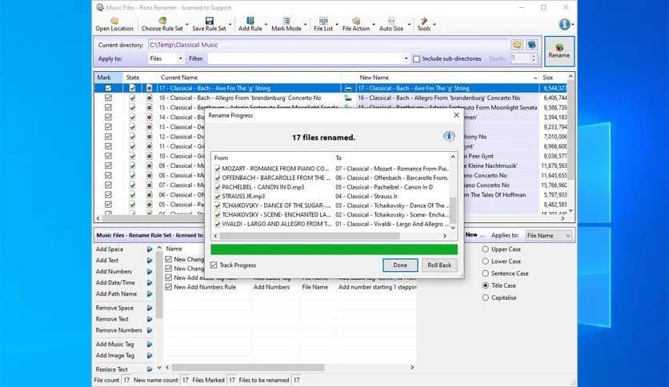The image size is (669, 387).
Task: Expand the Apply to Files dropdown
Action: coord(166,58)
